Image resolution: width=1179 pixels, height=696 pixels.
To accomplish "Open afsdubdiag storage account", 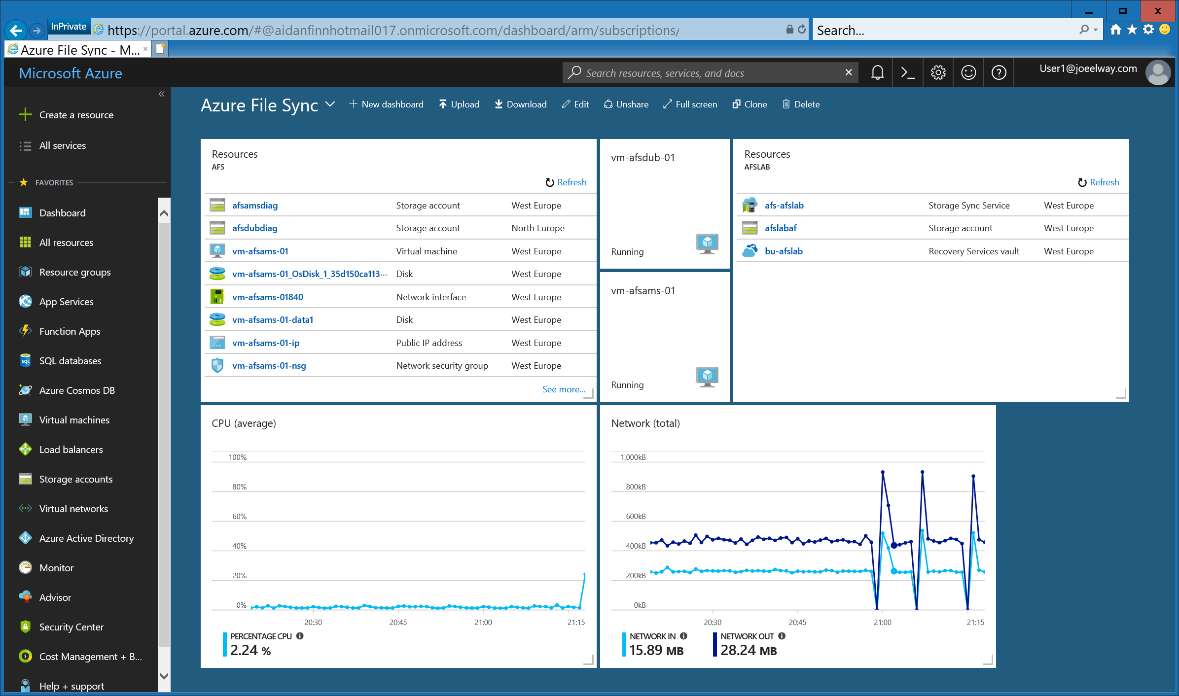I will [255, 228].
